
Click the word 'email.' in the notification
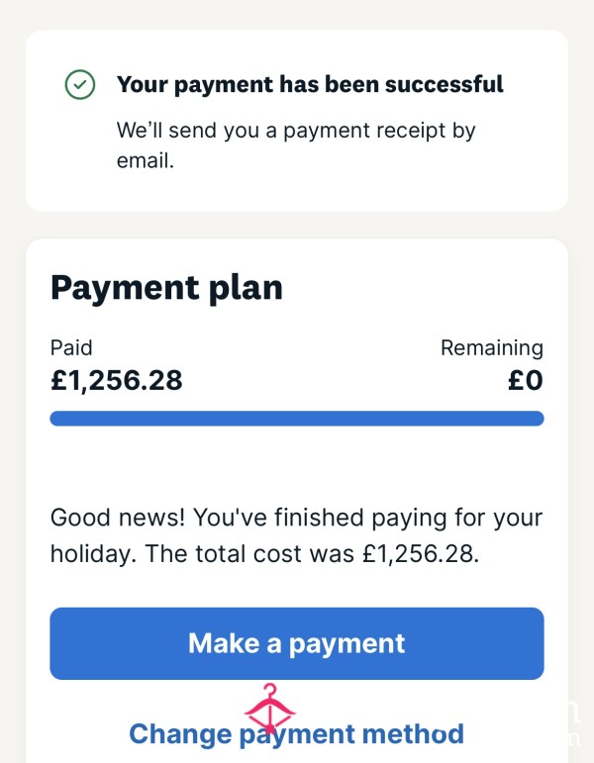[x=146, y=160]
